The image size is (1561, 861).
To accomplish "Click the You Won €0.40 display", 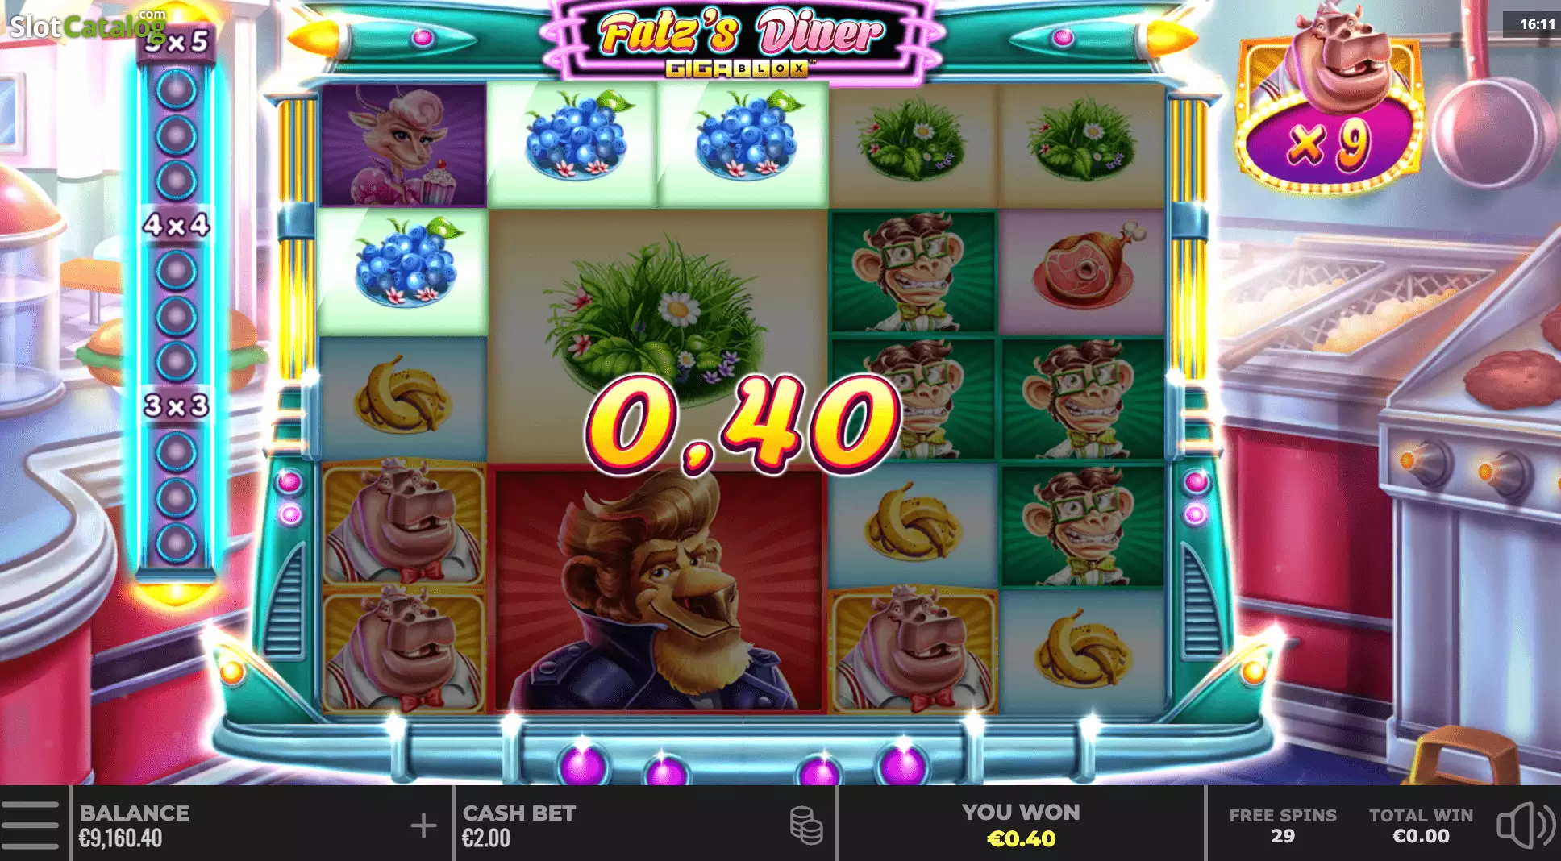I will (1021, 825).
